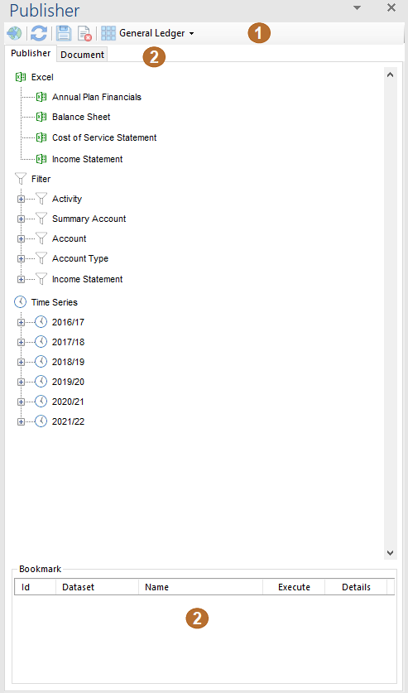This screenshot has width=408, height=693.
Task: Click the delete document icon in toolbar
Action: coord(84,34)
